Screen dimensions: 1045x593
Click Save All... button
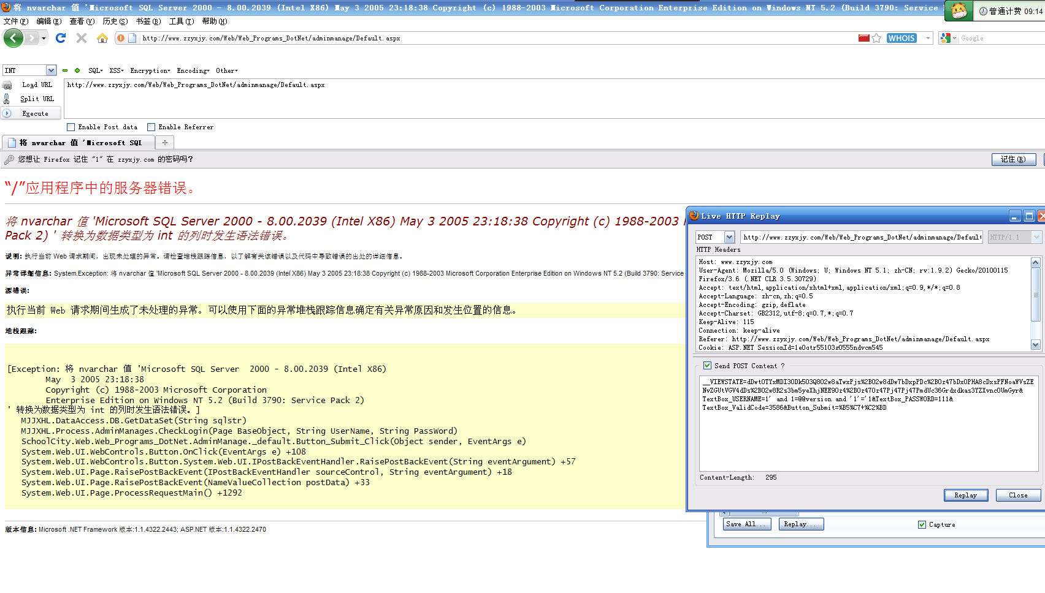pyautogui.click(x=746, y=524)
